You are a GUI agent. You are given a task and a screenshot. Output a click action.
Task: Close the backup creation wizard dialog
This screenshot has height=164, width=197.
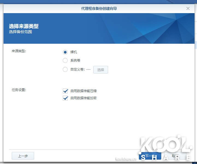(188, 8)
